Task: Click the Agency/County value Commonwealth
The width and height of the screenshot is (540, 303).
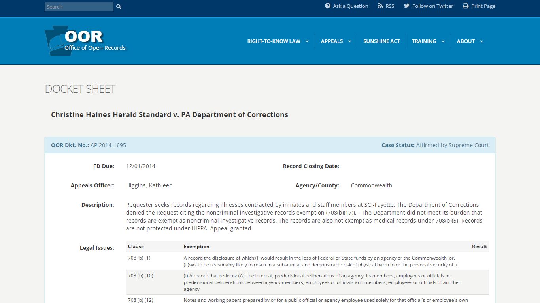Action: point(372,185)
